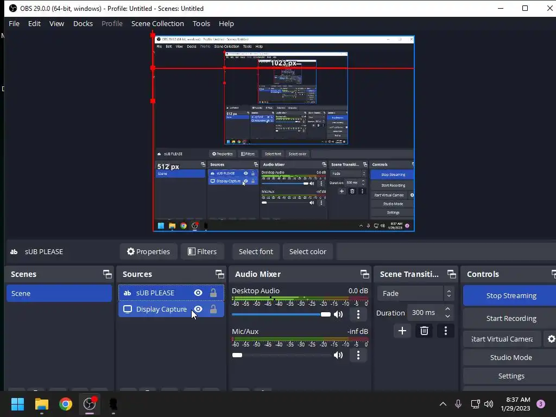Image resolution: width=556 pixels, height=417 pixels.
Task: Click Select font button
Action: coord(256,251)
